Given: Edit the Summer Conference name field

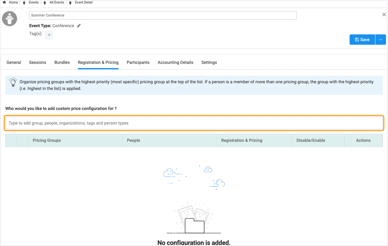Looking at the screenshot, I should coord(163,15).
